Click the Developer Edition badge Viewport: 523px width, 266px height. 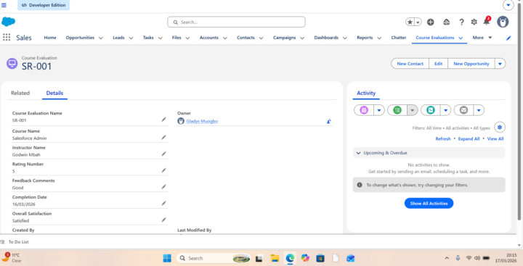point(44,5)
